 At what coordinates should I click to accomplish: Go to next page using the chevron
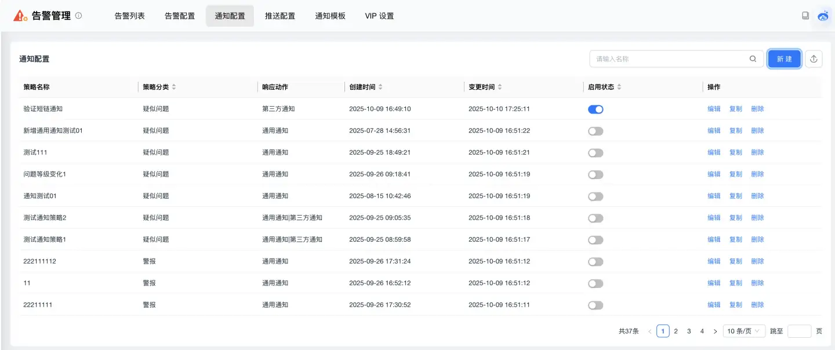click(715, 330)
